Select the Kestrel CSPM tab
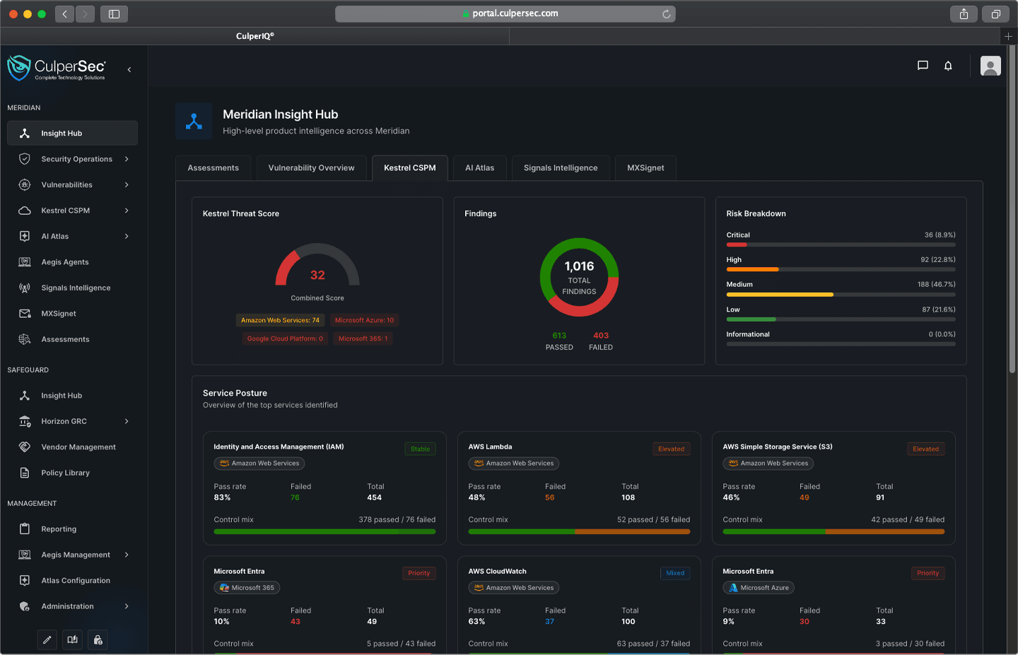 point(409,168)
